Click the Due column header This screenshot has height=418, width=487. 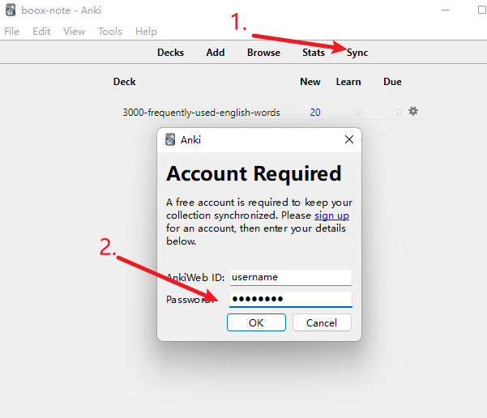392,82
